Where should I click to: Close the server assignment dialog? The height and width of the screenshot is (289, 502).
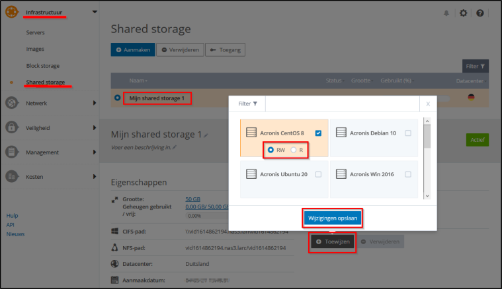[428, 104]
